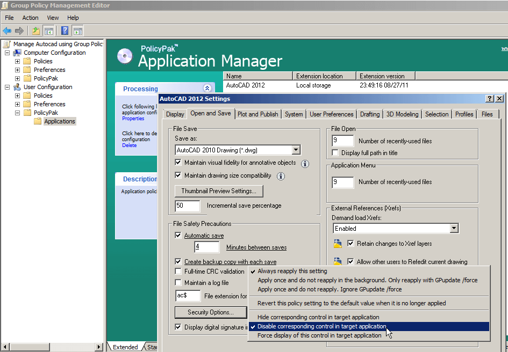
Task: Click scroll left arrow in tree pane
Action: [x=4, y=347]
